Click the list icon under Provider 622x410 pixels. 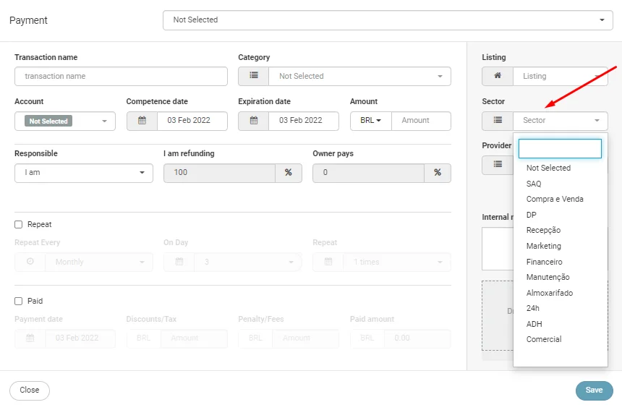pyautogui.click(x=498, y=165)
